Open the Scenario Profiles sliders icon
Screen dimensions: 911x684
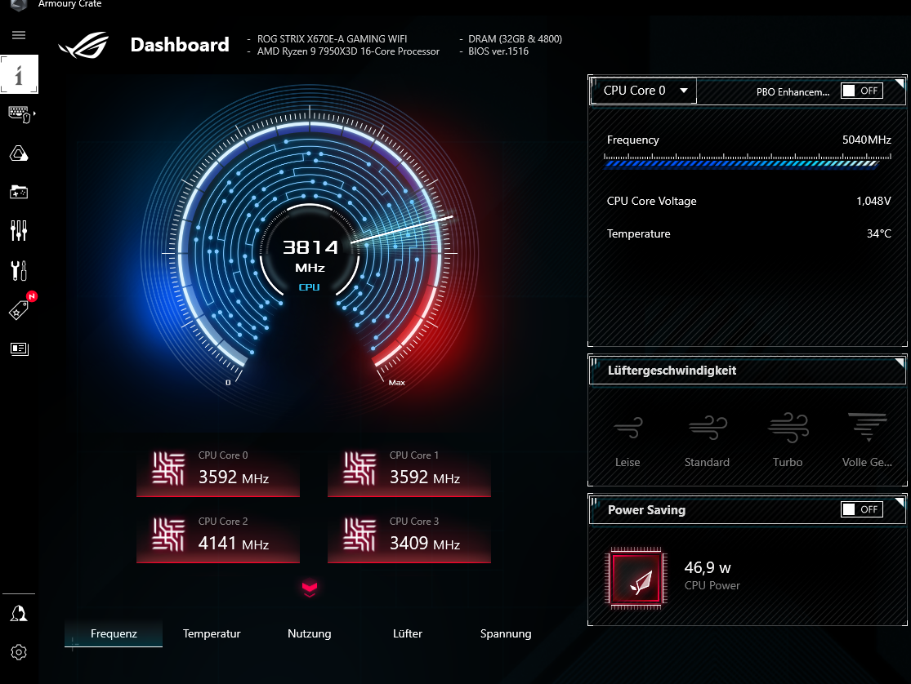(x=19, y=230)
